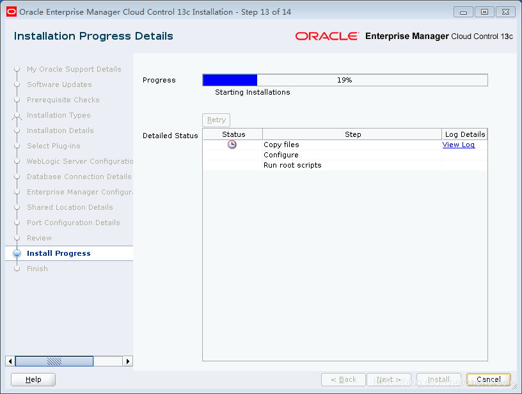The height and width of the screenshot is (394, 522).
Task: Select the Shared Location Details step
Action: tap(70, 207)
